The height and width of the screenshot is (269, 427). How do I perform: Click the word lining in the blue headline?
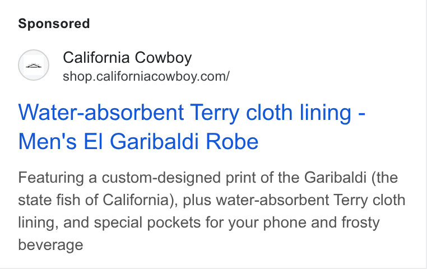[x=325, y=113]
